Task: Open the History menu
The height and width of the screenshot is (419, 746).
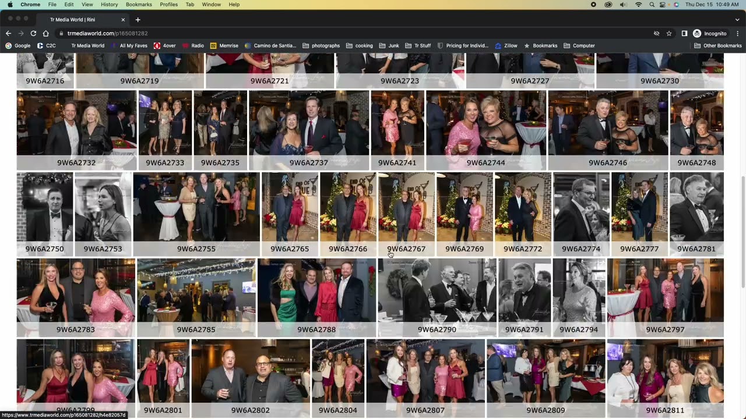Action: click(x=109, y=5)
